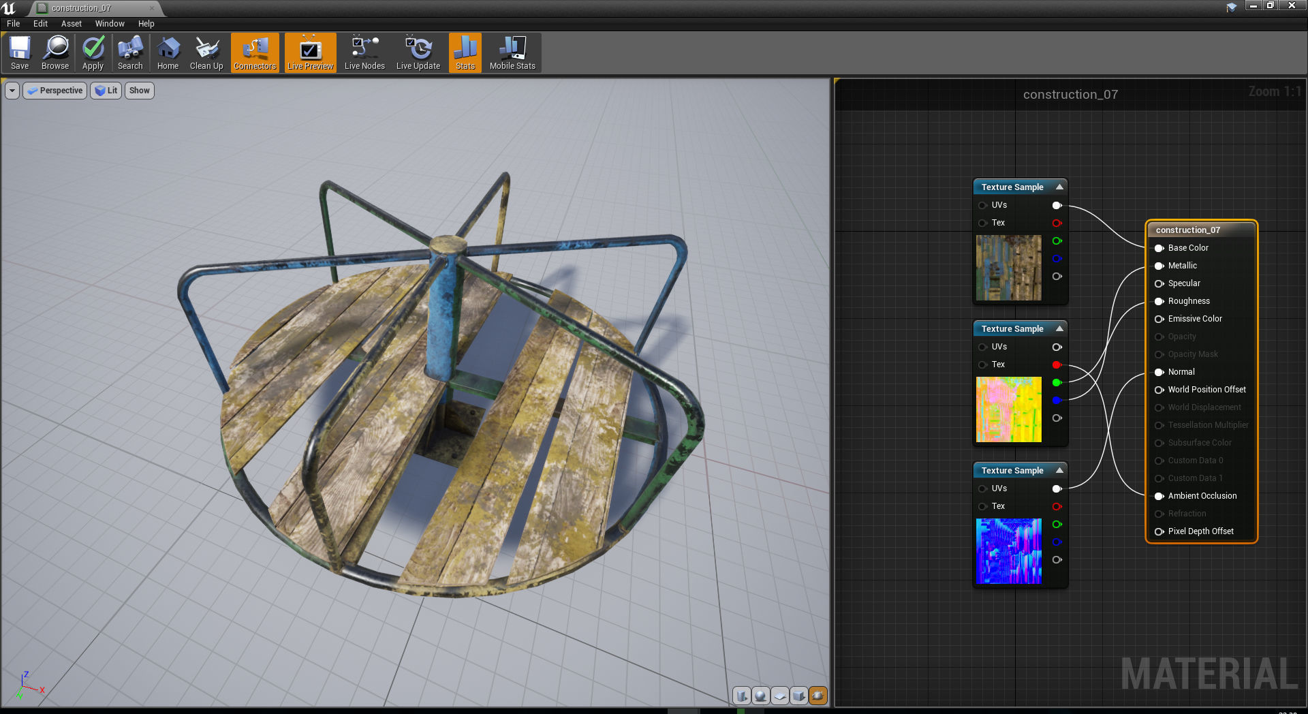The height and width of the screenshot is (714, 1308).
Task: Open the Show viewport menu
Action: [140, 91]
